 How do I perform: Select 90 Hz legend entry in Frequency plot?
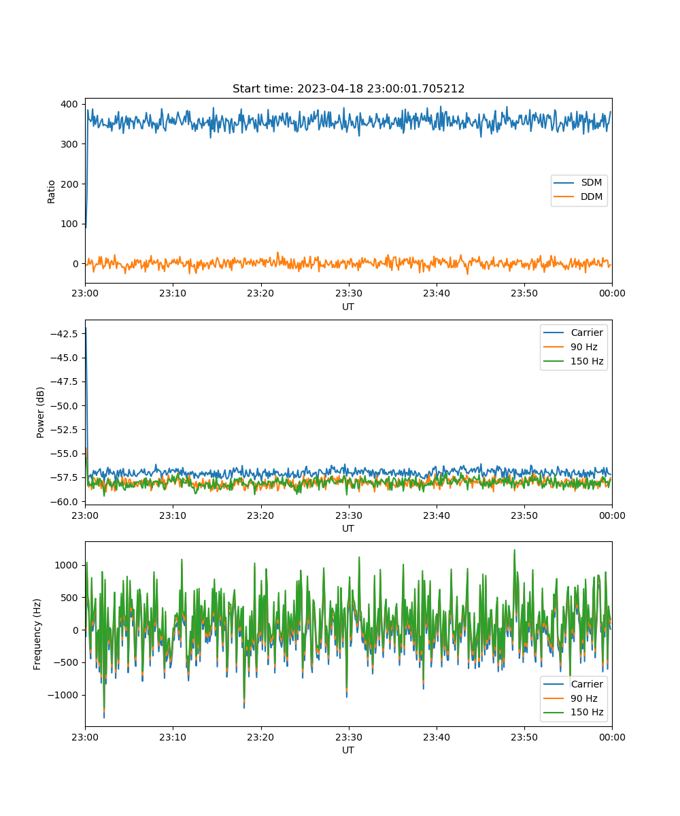[x=574, y=698]
